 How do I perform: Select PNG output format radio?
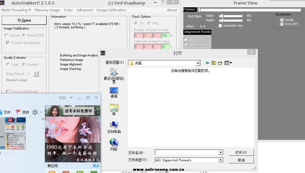click(x=149, y=23)
